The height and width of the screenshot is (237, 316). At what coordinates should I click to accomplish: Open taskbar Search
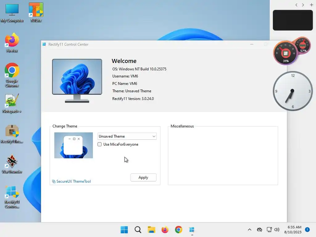(138, 230)
